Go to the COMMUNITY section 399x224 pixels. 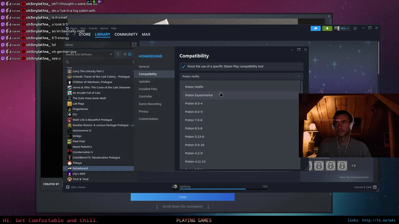pyautogui.click(x=126, y=34)
